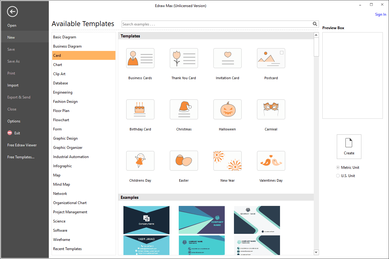Click the Search examples input field
This screenshot has width=389, height=259.
point(217,24)
